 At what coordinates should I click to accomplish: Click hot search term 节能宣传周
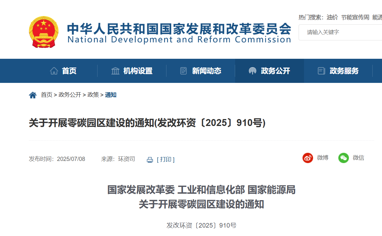[x=355, y=17]
